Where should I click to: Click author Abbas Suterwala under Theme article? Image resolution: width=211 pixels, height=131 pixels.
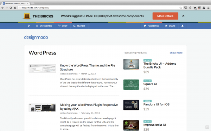pos(69,74)
